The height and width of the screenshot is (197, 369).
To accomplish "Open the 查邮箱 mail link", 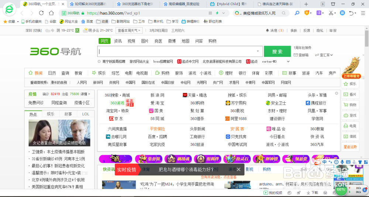I will click(x=301, y=55).
